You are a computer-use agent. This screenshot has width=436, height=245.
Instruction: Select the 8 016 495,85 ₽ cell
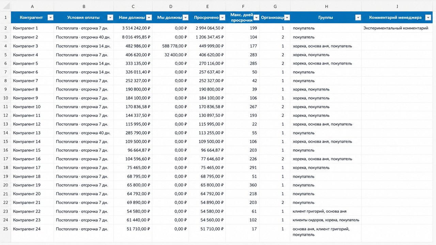[x=133, y=37]
